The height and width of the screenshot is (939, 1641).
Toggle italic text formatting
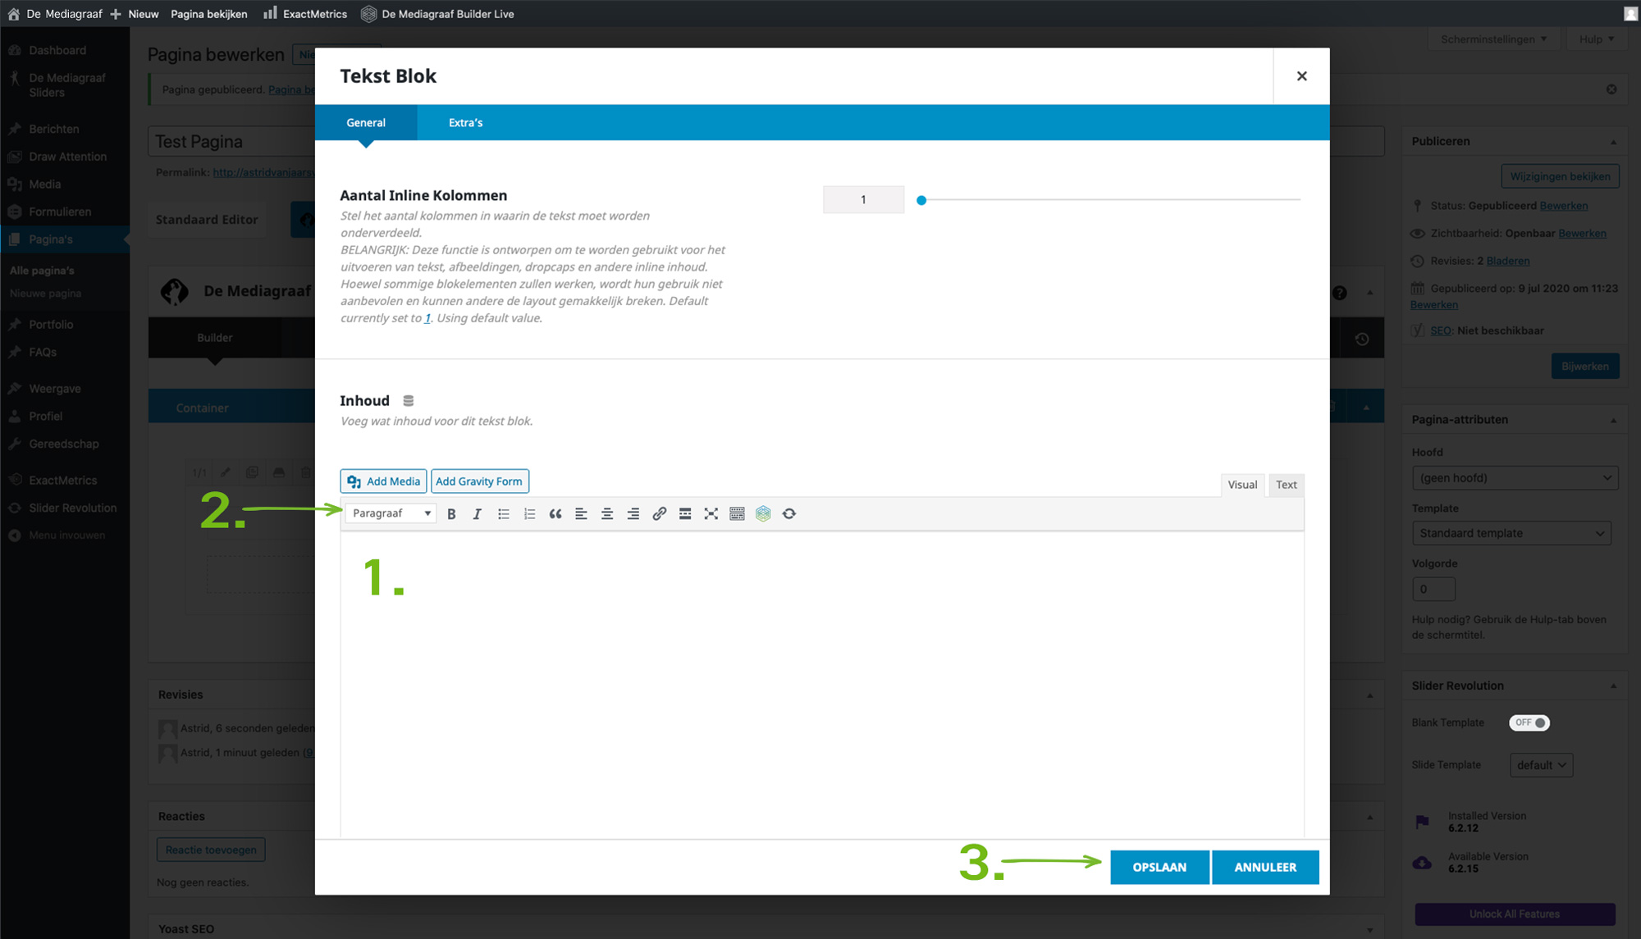pos(477,514)
